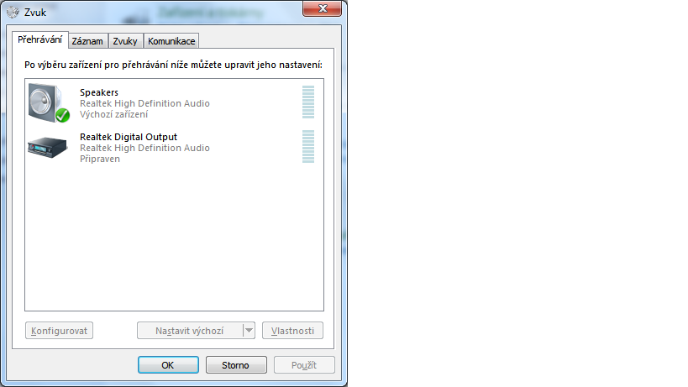Image resolution: width=688 pixels, height=387 pixels.
Task: Switch to the Záznam tab
Action: [87, 41]
